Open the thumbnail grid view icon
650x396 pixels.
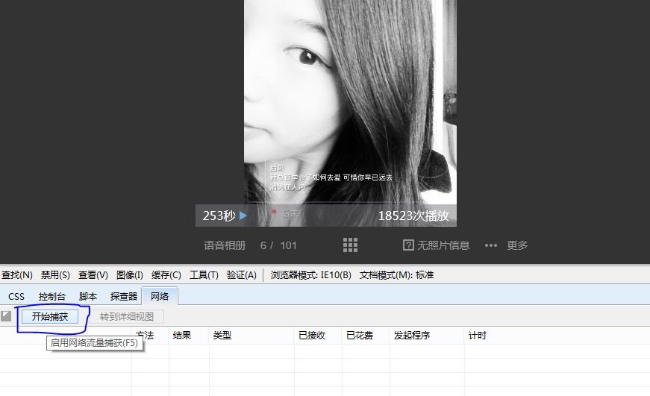(350, 245)
